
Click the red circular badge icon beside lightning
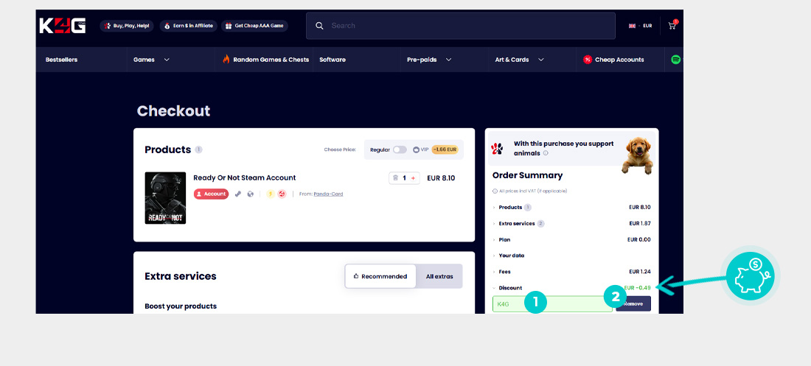[282, 194]
